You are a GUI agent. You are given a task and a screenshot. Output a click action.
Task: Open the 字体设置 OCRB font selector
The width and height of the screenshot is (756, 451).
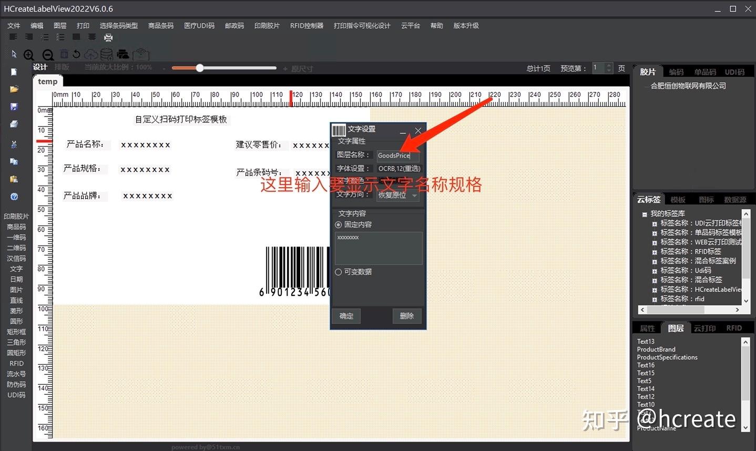coord(399,168)
